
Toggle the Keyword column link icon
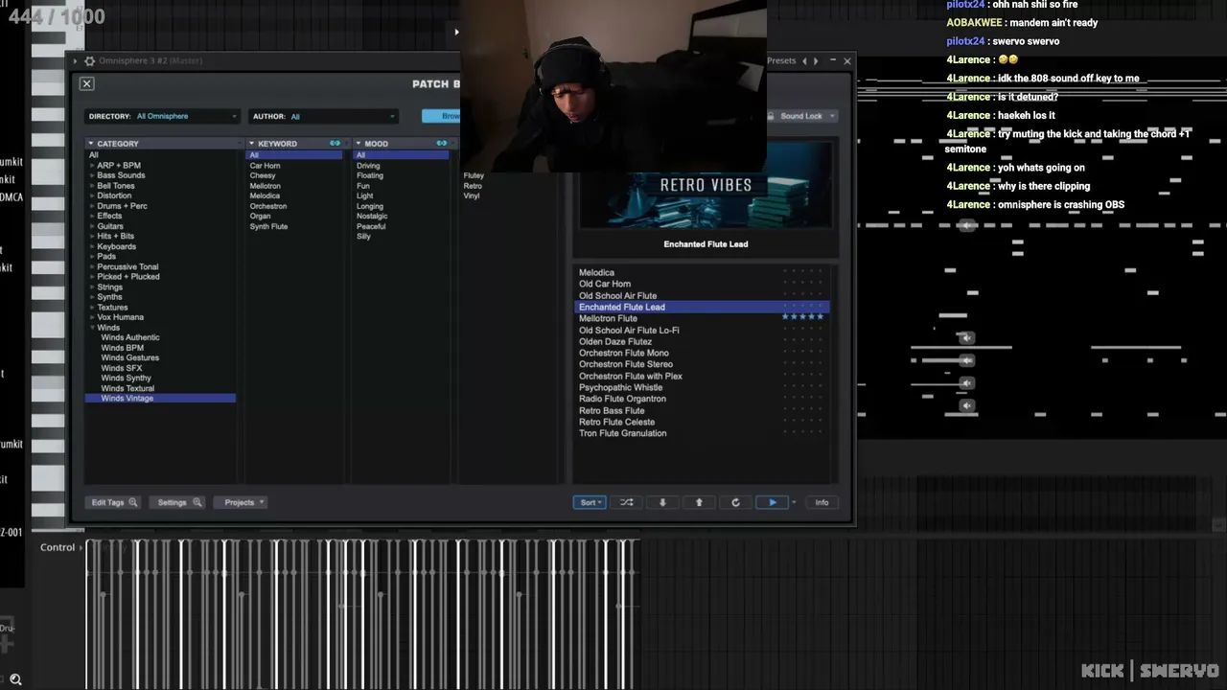pos(335,144)
